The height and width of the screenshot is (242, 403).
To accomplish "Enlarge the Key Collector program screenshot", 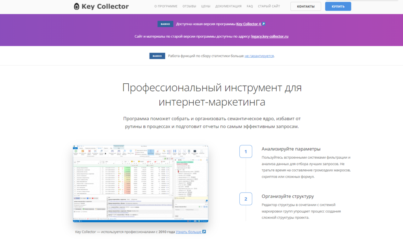I will [x=140, y=183].
